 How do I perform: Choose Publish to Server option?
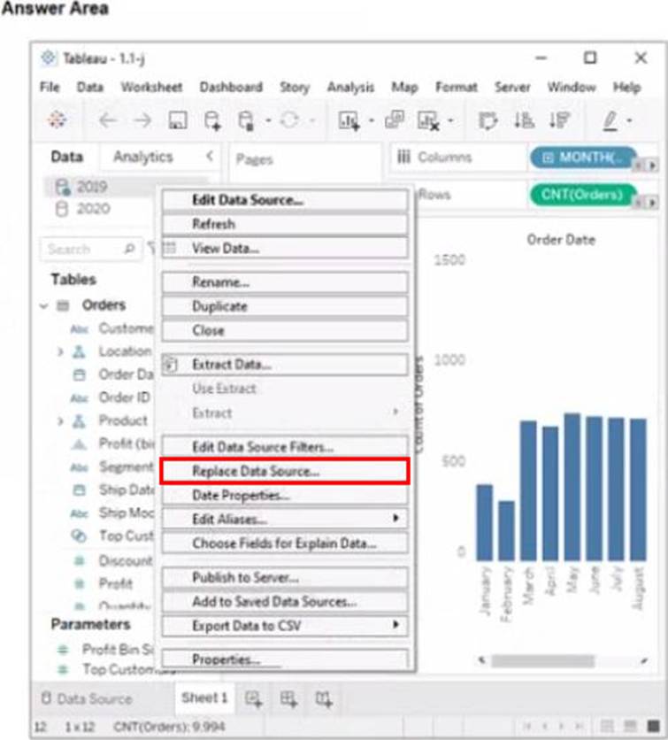pyautogui.click(x=285, y=577)
